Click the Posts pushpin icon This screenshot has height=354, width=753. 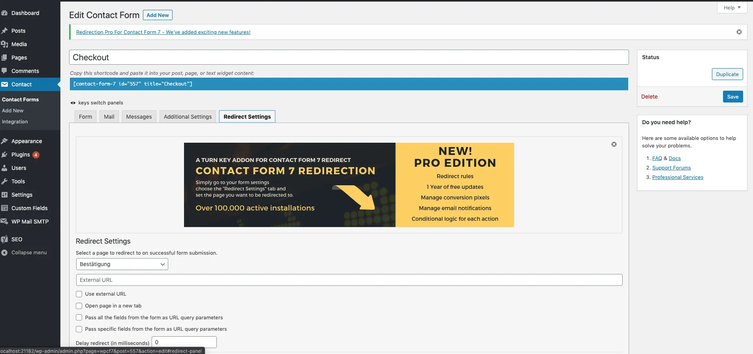(x=4, y=31)
